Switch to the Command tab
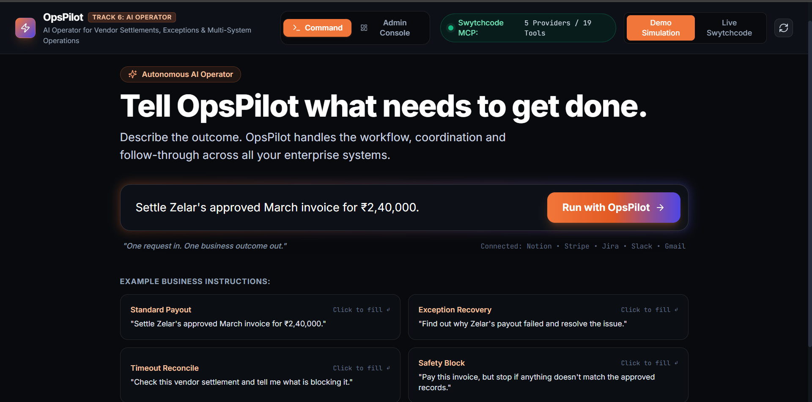This screenshot has width=812, height=402. 317,28
